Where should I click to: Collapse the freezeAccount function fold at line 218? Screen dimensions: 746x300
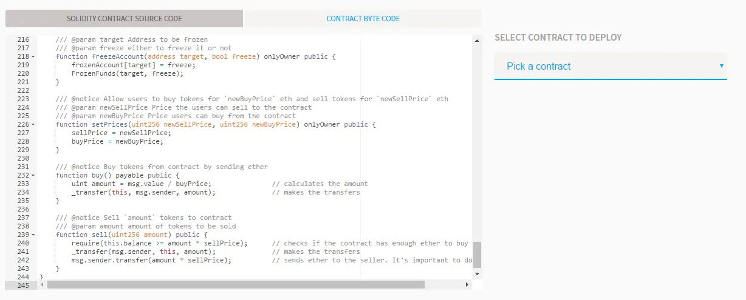pos(33,56)
